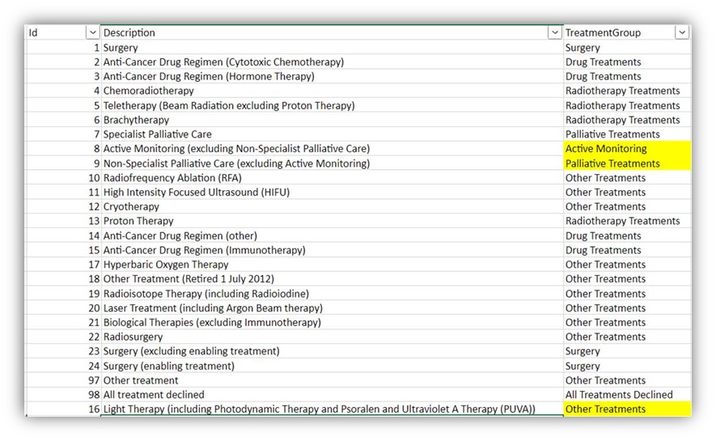Select the Id cell containing 97

pos(63,380)
